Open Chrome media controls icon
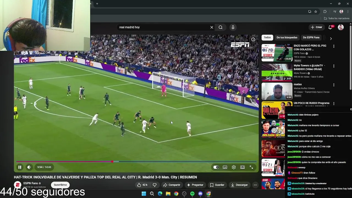The height and width of the screenshot is (198, 352). point(335,12)
